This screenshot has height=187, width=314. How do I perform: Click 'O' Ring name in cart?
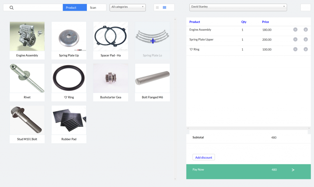[194, 49]
